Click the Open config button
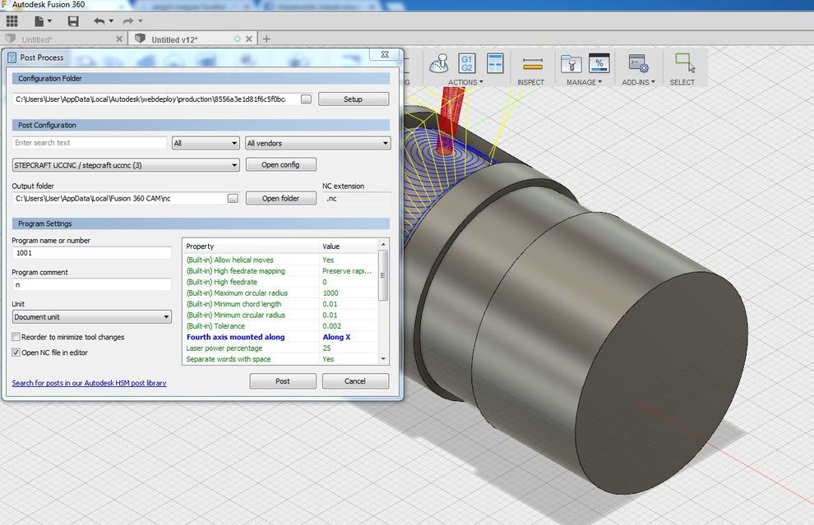 coord(280,164)
